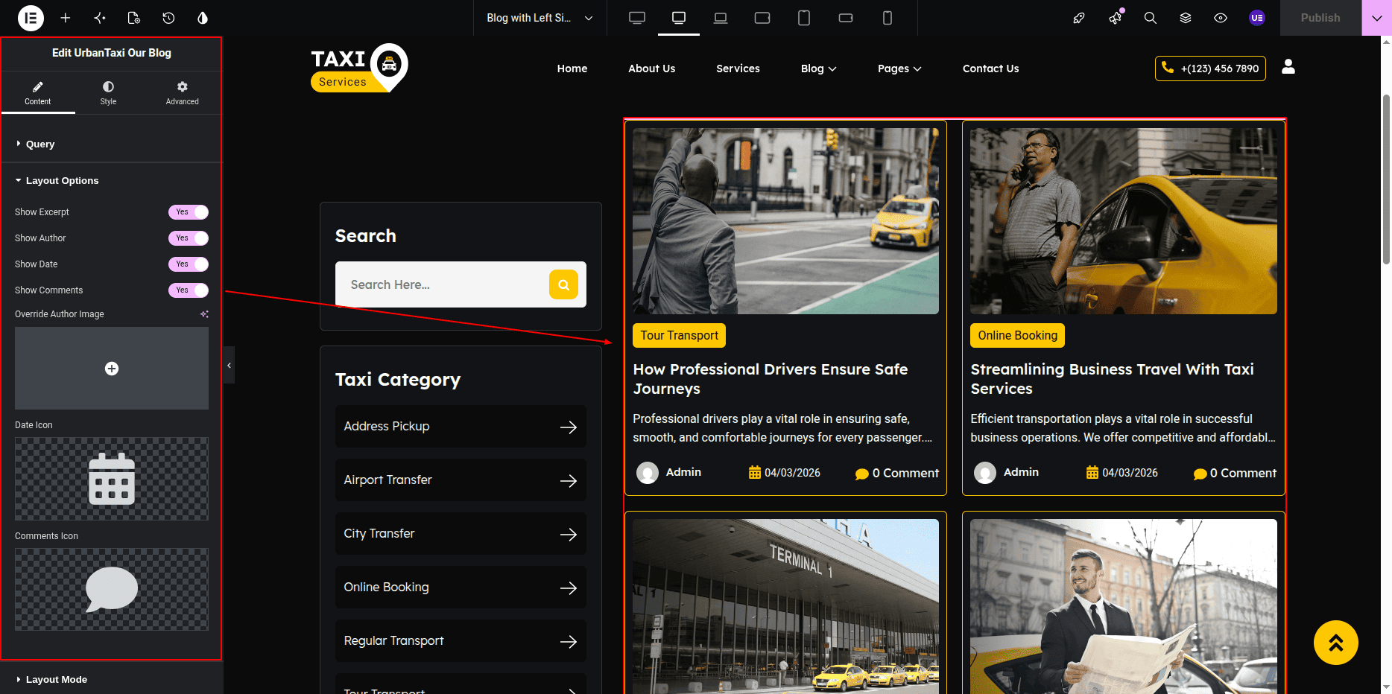The width and height of the screenshot is (1392, 694).
Task: Open the City Transfer category
Action: click(x=461, y=534)
